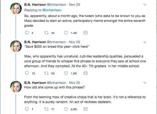Open the @bnharrison link after 'Replying to'

coord(52,10)
